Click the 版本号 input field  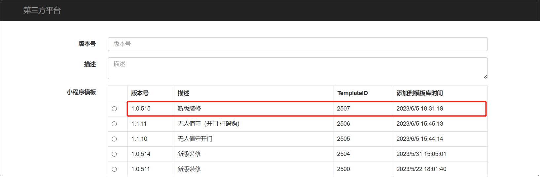point(298,44)
